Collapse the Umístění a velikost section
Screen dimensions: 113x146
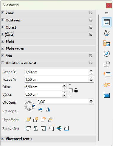click(3, 63)
